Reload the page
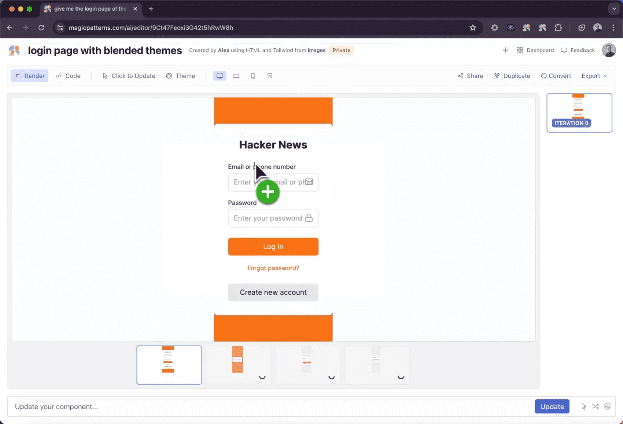623x424 pixels. pos(41,27)
